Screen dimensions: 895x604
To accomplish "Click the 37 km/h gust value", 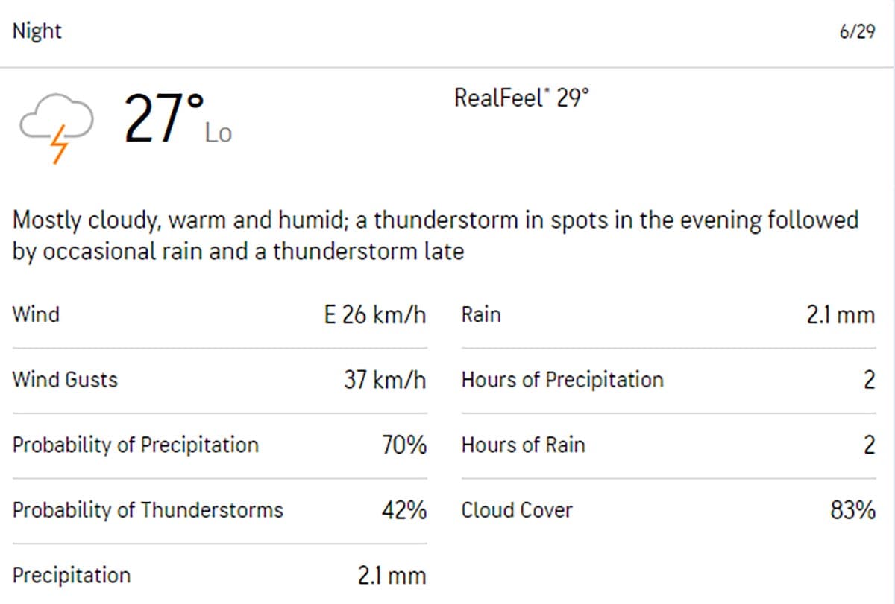I will (x=385, y=380).
